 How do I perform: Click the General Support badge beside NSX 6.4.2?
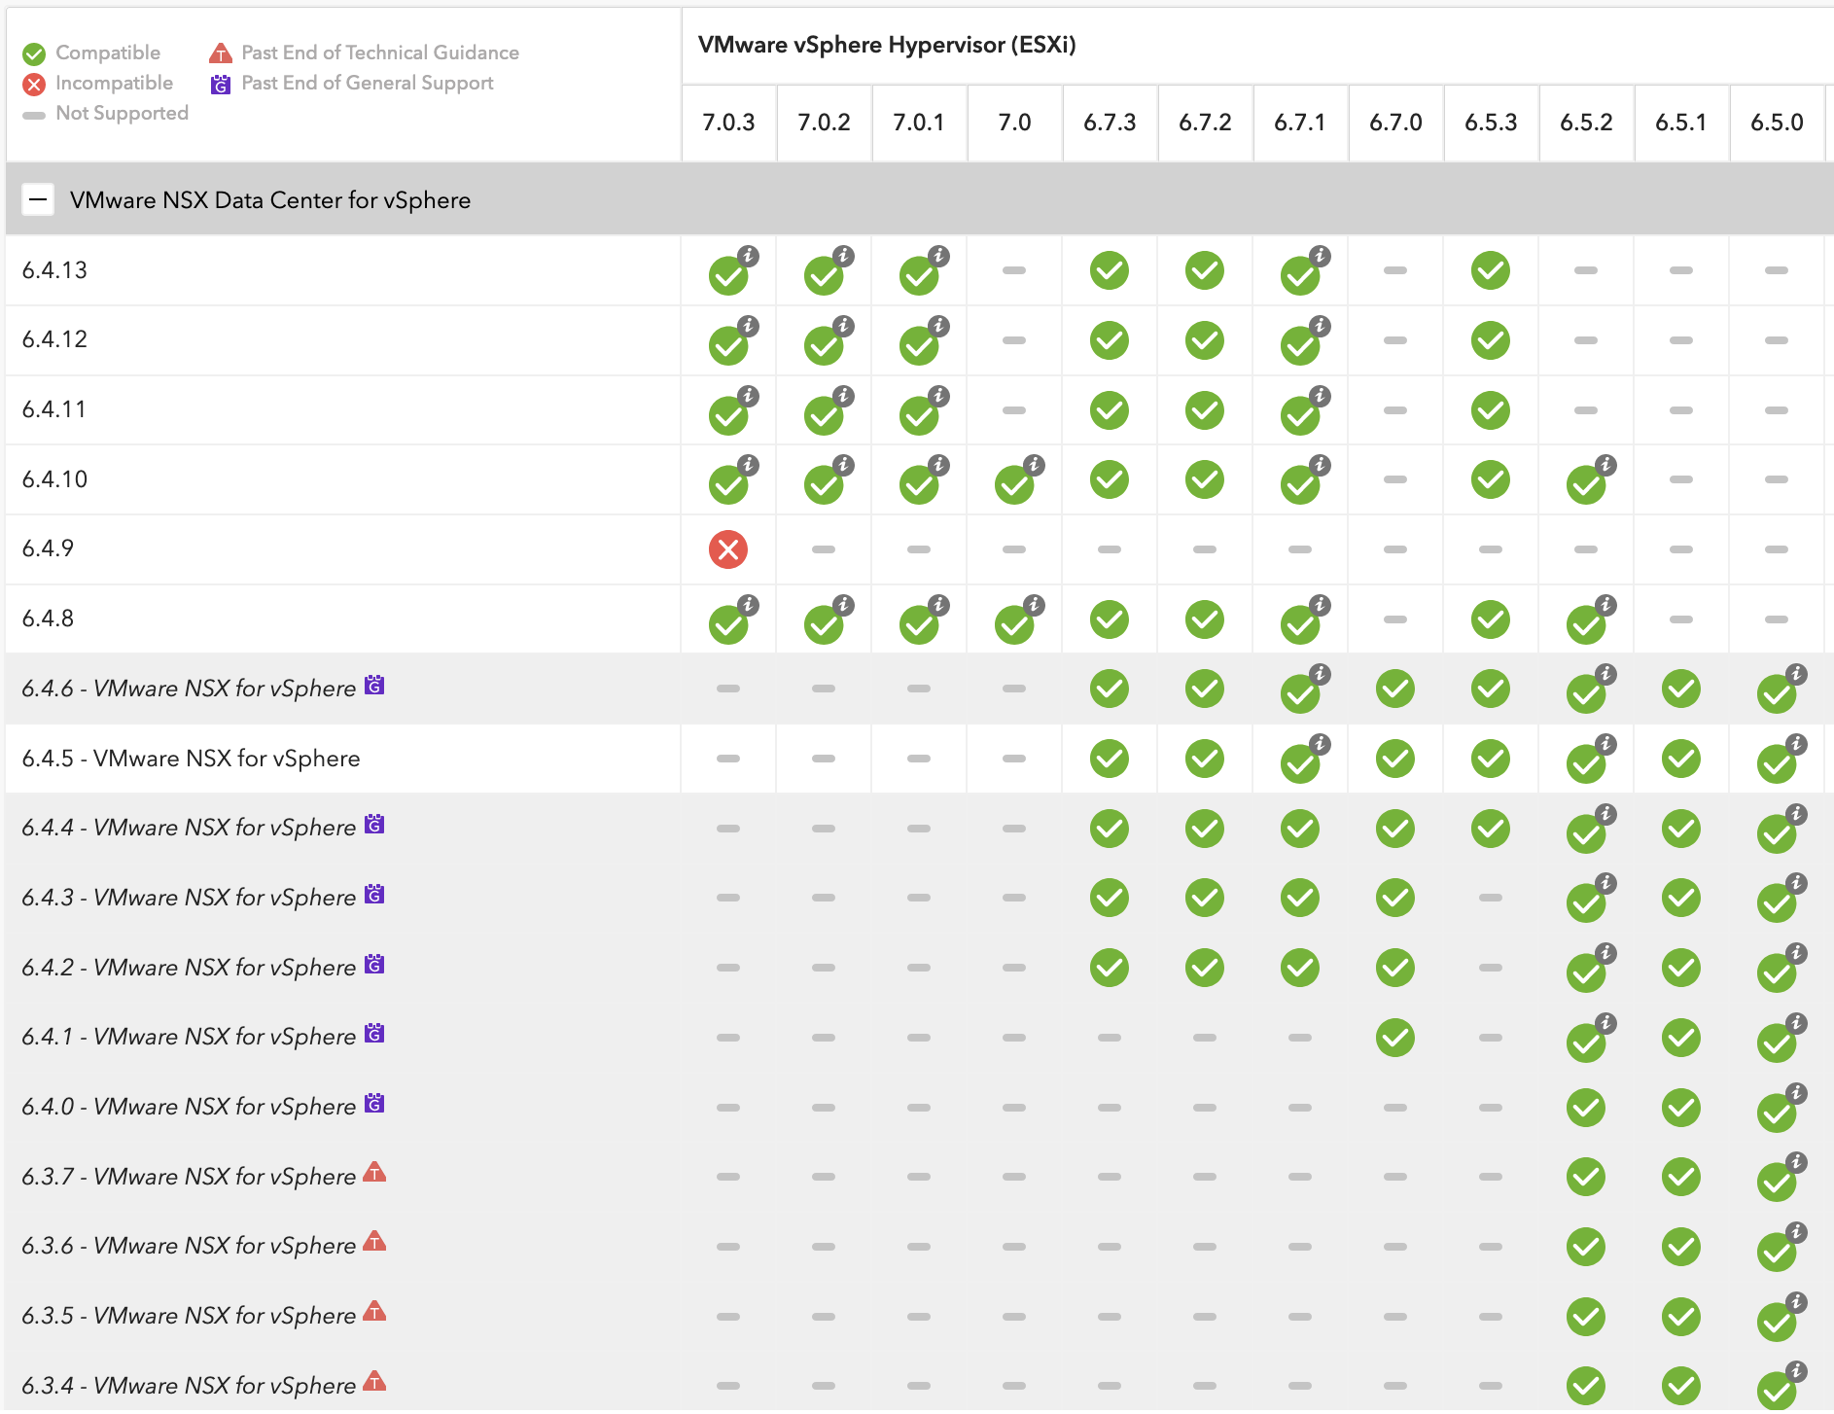pyautogui.click(x=374, y=965)
